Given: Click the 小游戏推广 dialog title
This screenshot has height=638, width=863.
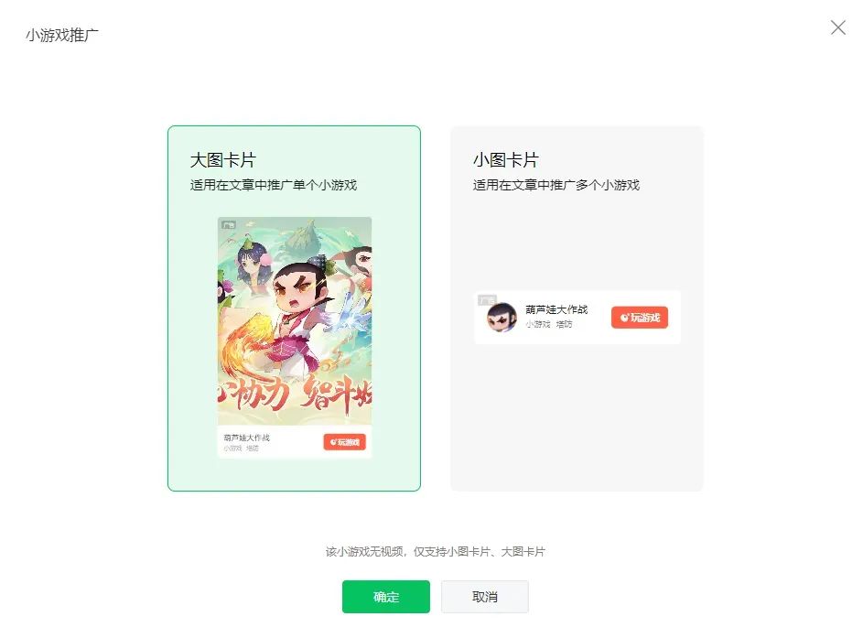Looking at the screenshot, I should pos(62,35).
